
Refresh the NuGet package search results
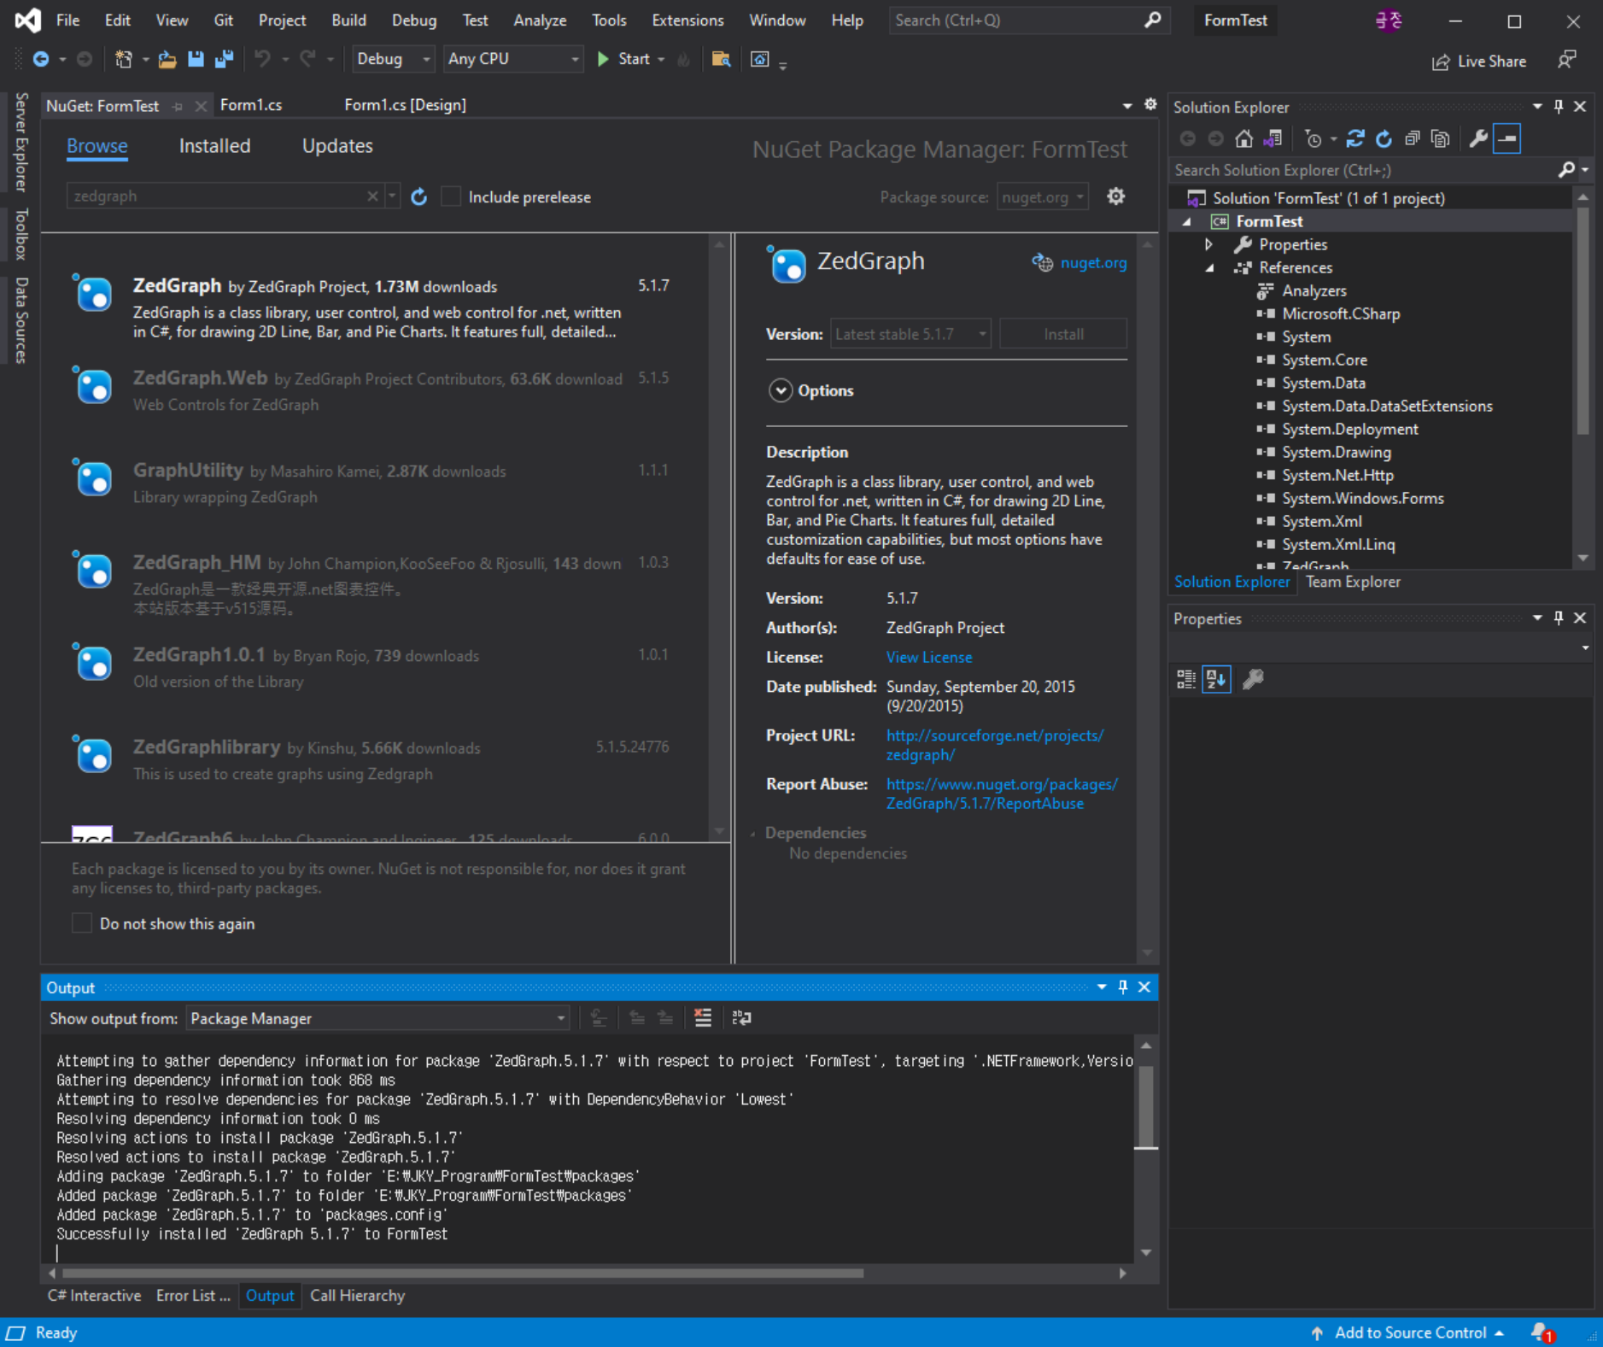pyautogui.click(x=418, y=196)
